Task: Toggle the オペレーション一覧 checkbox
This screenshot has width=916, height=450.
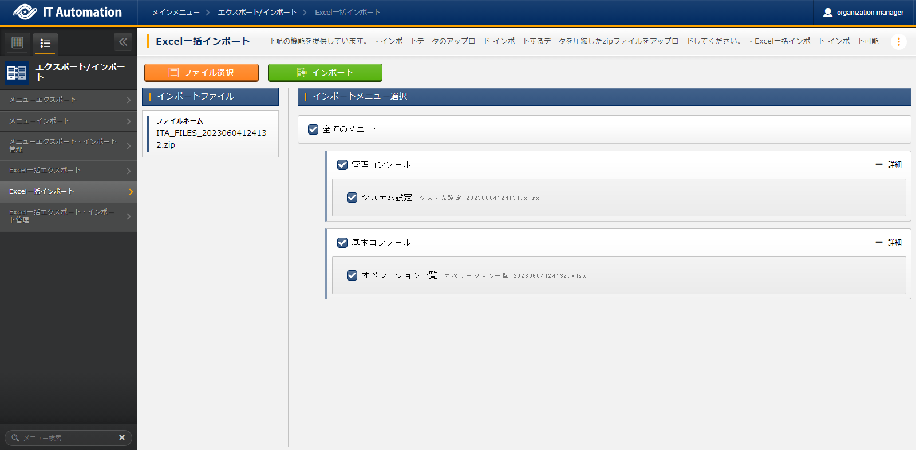Action: [x=352, y=275]
